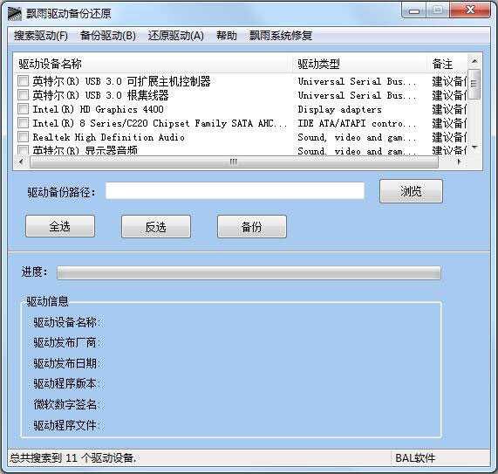The height and width of the screenshot is (474, 498).
Task: Open the 备份驱动(B) menu
Action: [x=108, y=35]
